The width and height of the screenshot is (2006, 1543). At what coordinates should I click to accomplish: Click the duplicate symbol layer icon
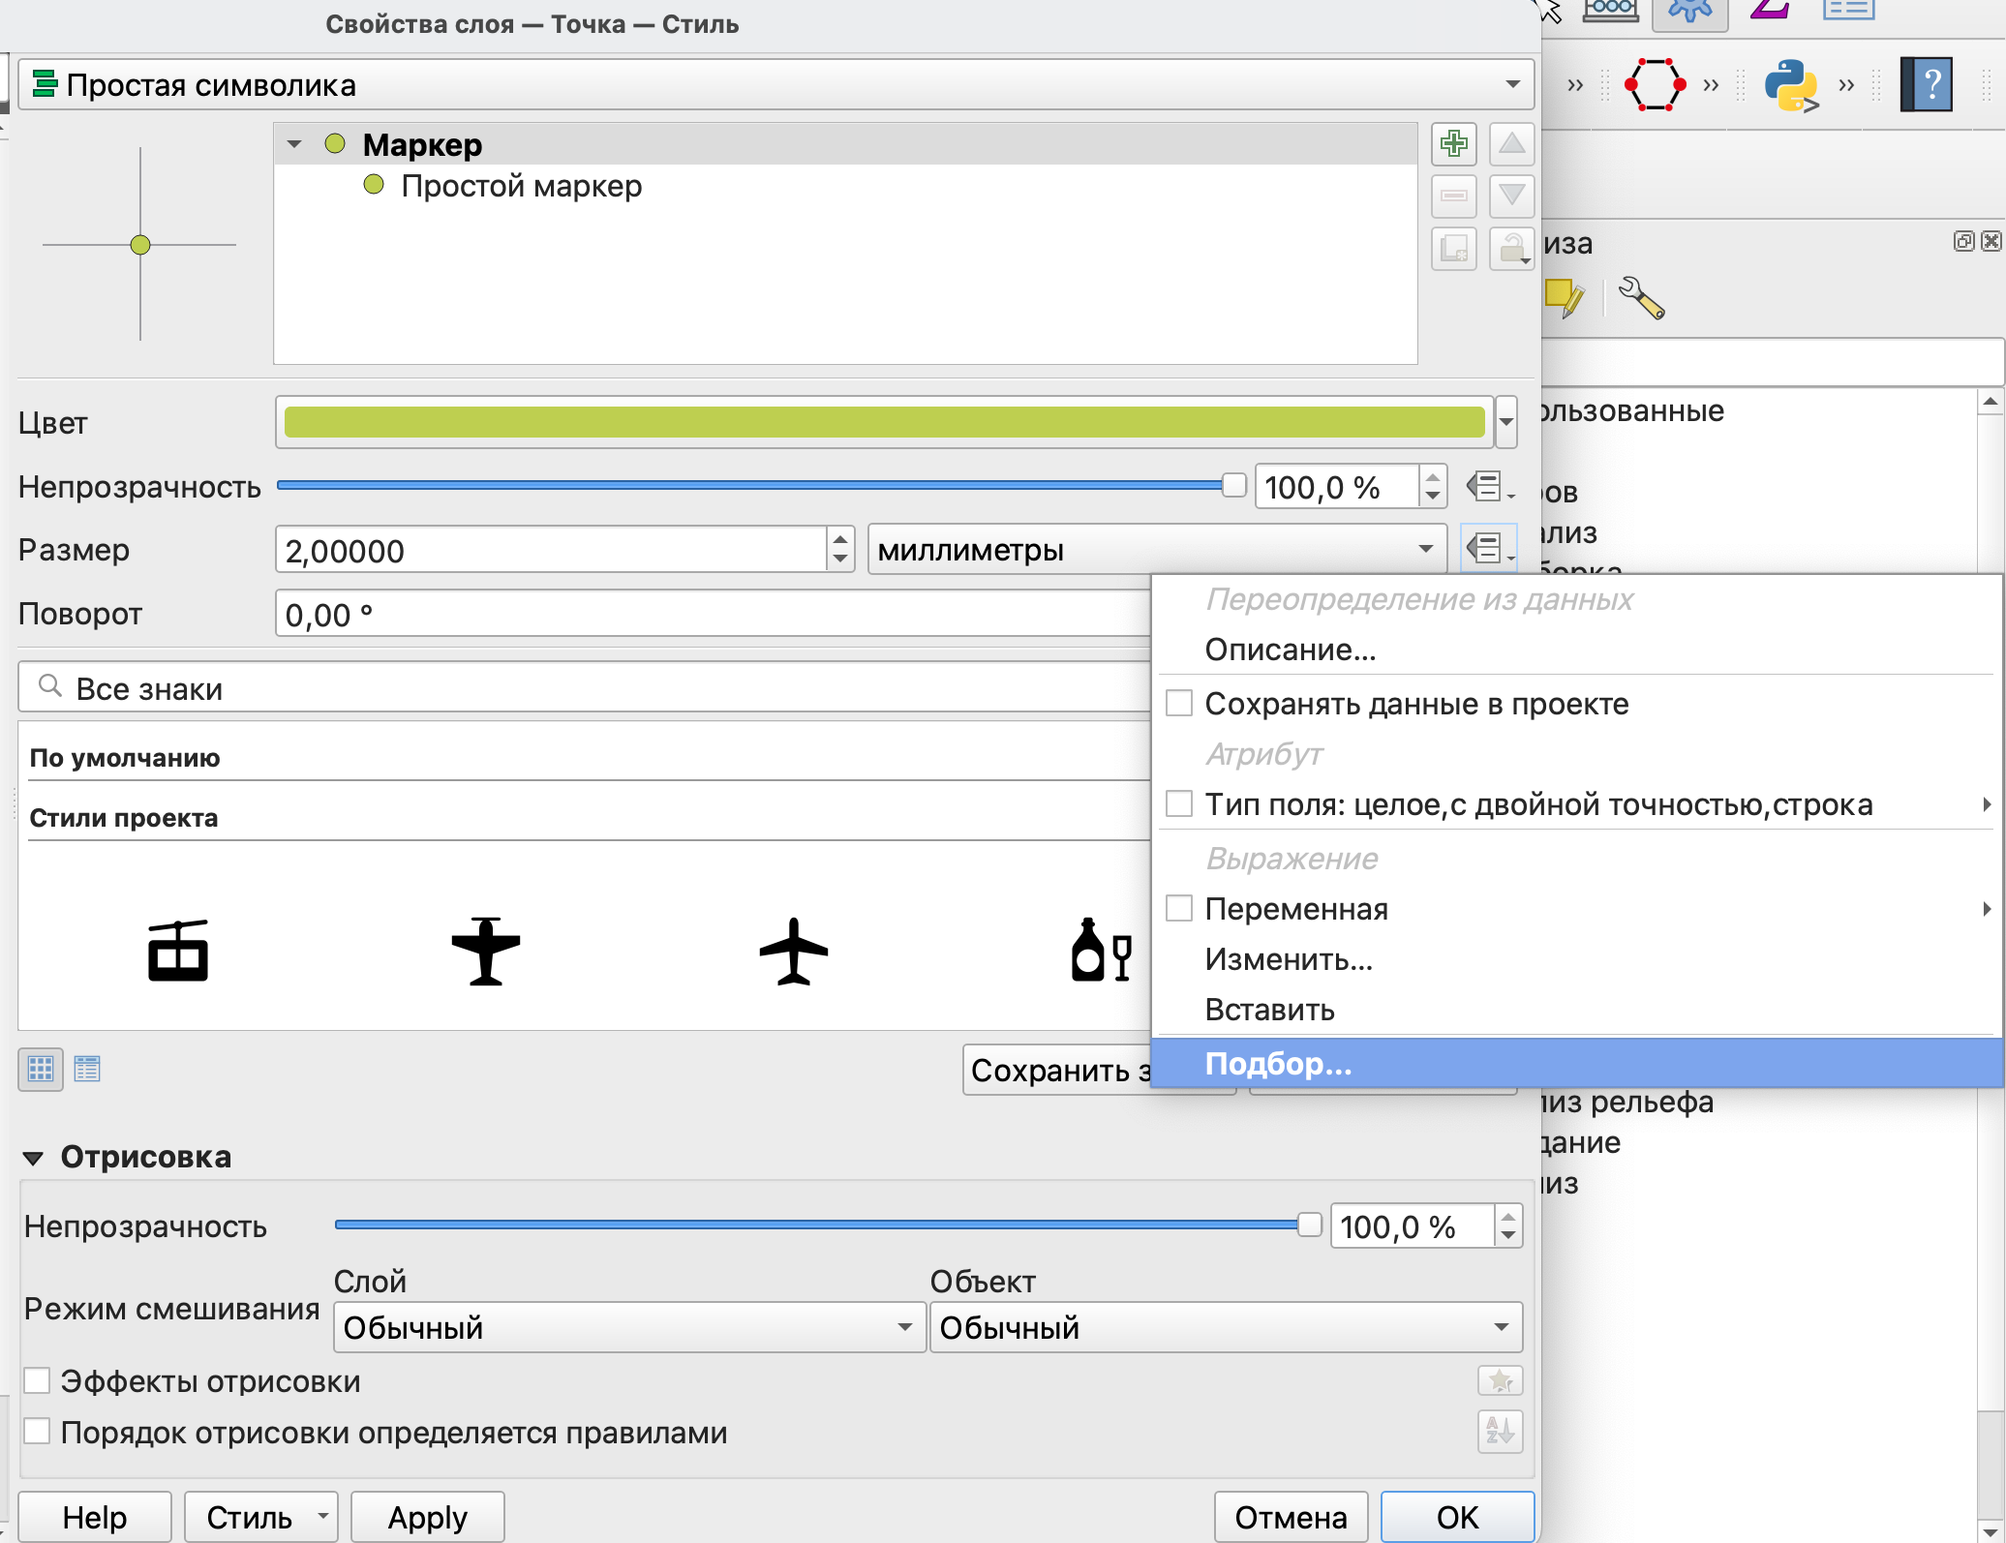(x=1453, y=250)
